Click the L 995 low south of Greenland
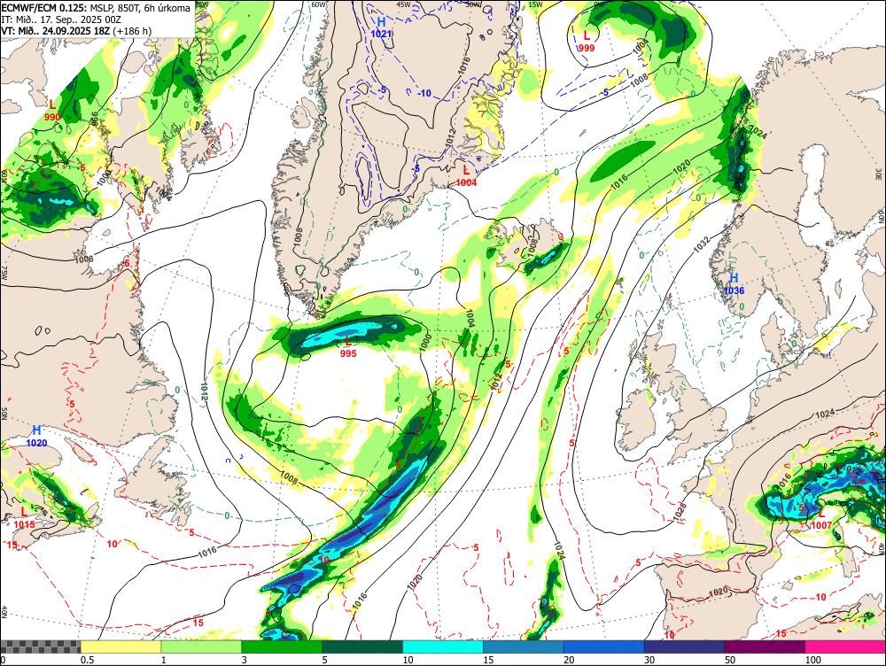The image size is (886, 666). click(x=348, y=347)
